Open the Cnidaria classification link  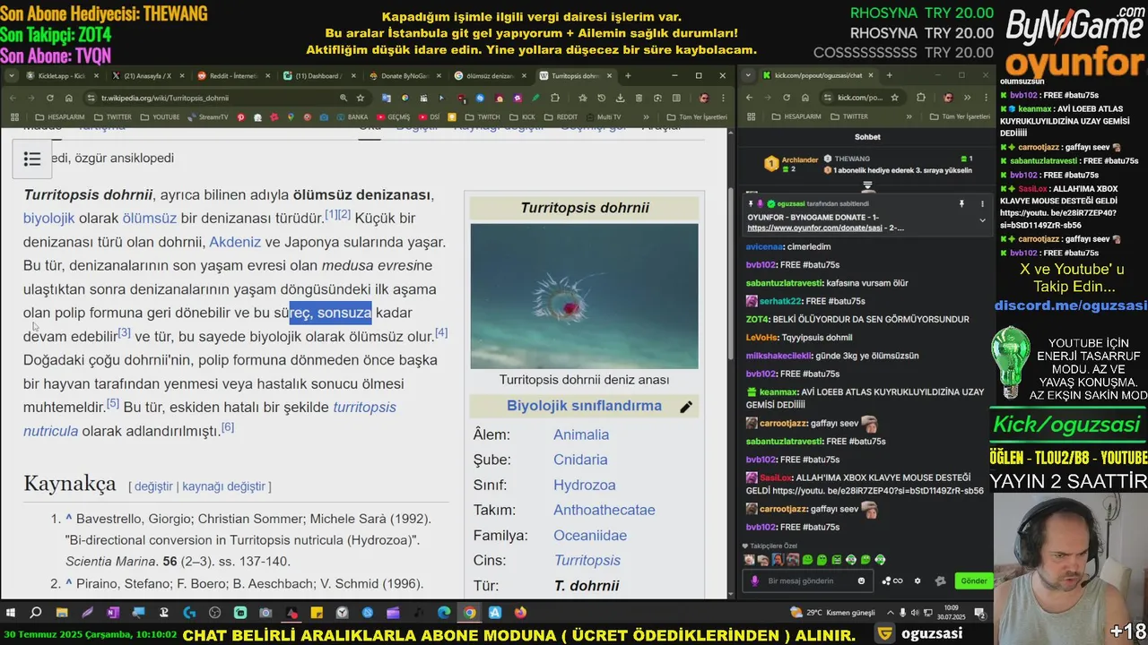point(580,460)
